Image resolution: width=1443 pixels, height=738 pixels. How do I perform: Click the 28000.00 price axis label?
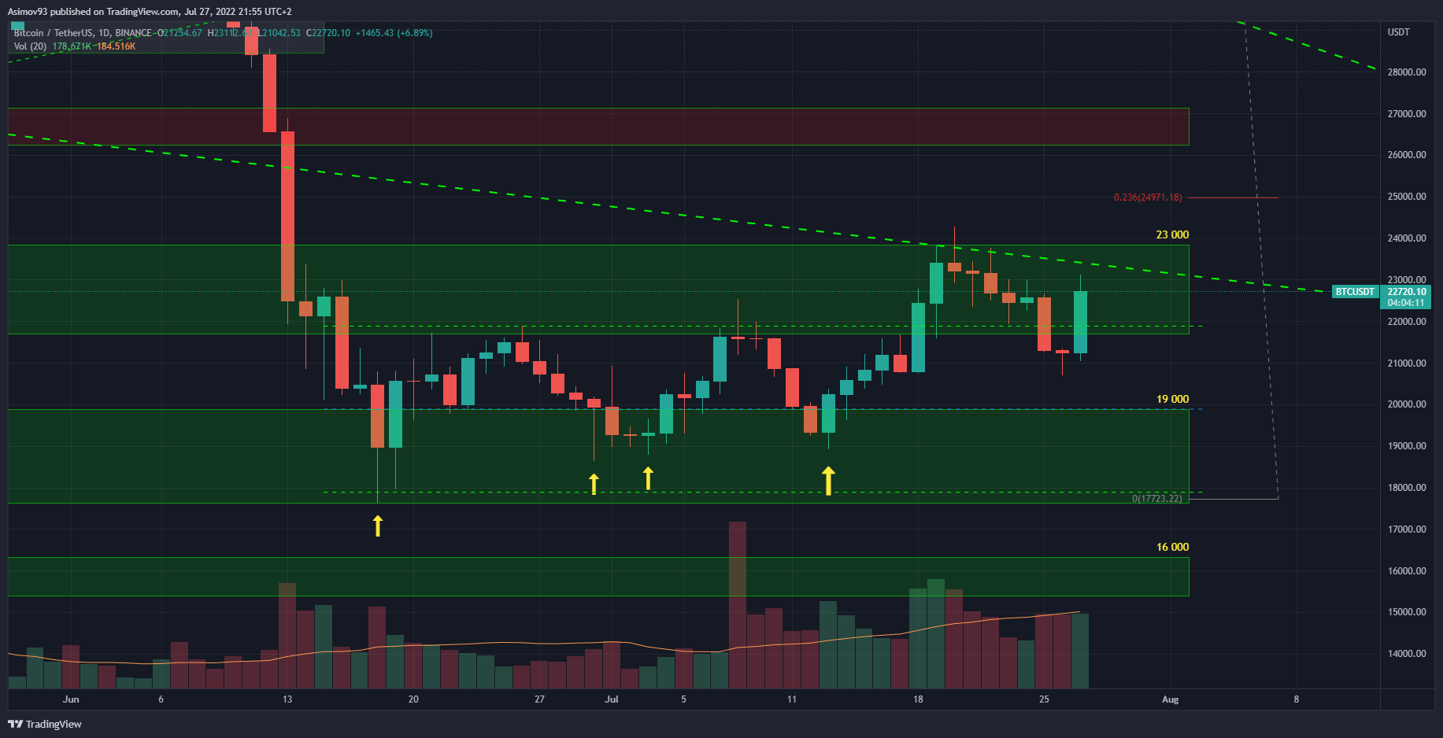click(1406, 72)
